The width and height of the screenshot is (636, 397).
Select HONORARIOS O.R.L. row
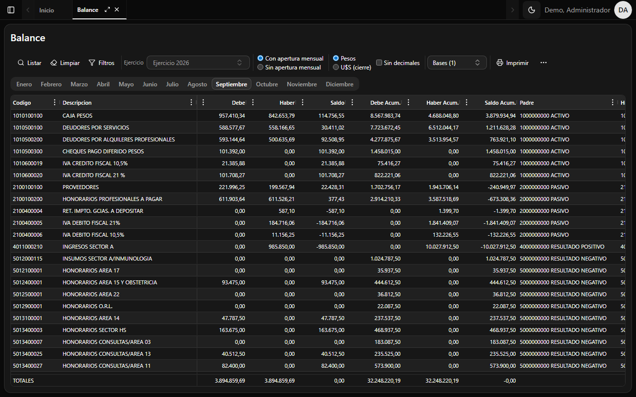[318, 306]
